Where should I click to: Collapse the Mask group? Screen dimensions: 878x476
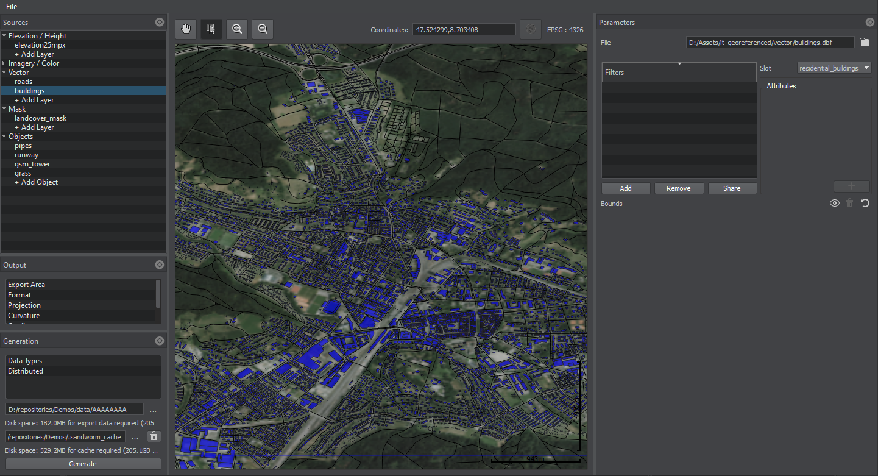4,109
